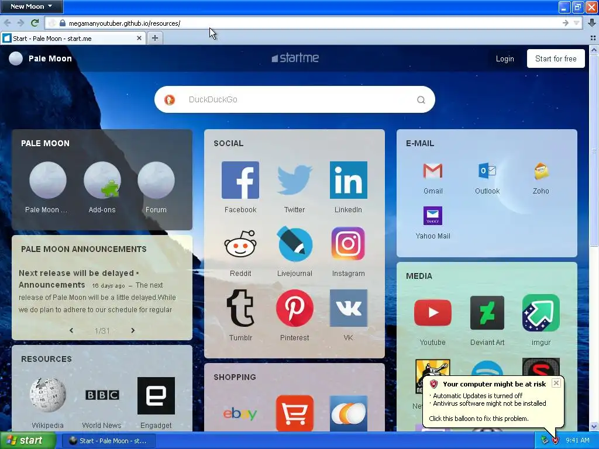
Task: Open the Outlook icon
Action: (x=487, y=171)
